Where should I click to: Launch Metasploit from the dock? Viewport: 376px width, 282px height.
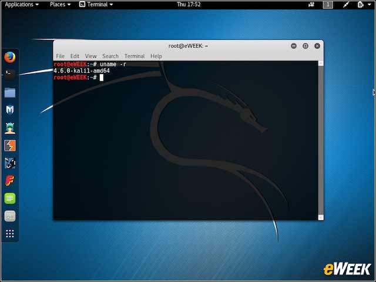[x=10, y=110]
